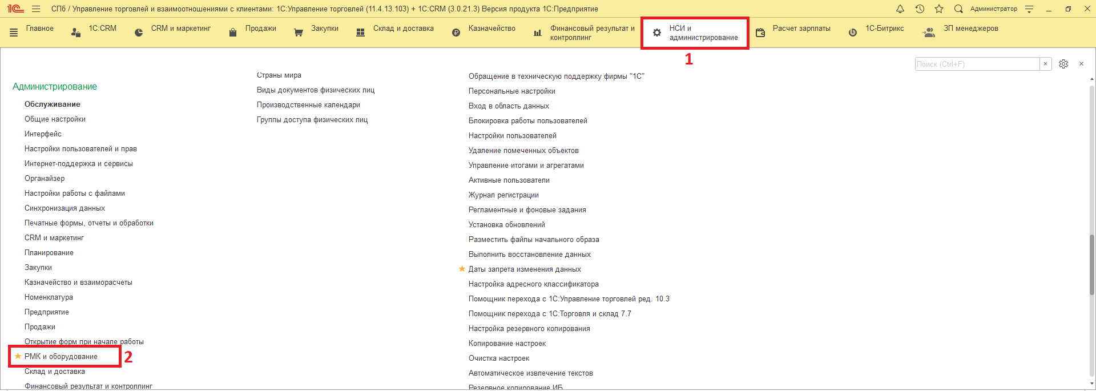Screen dimensions: 1096x391
Task: Open Общие настройки link
Action: [x=55, y=119]
